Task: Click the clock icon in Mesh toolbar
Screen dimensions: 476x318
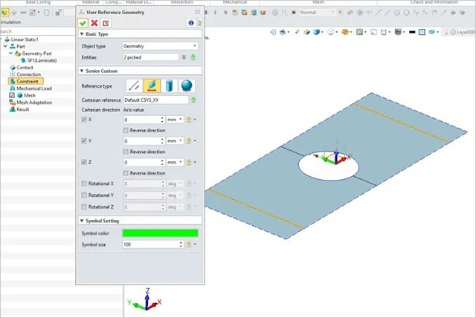Action: point(275,13)
